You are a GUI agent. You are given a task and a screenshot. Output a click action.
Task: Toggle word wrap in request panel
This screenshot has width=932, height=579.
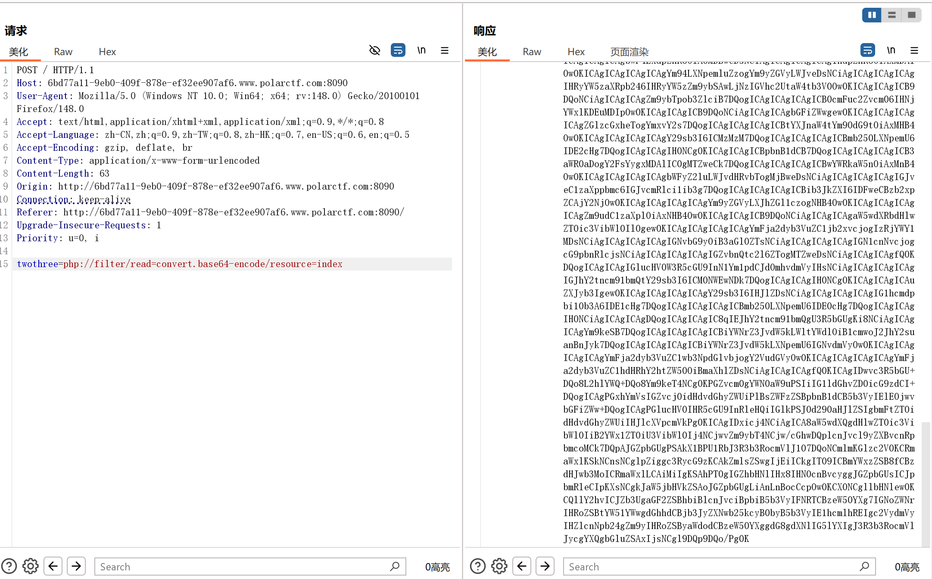(x=398, y=50)
